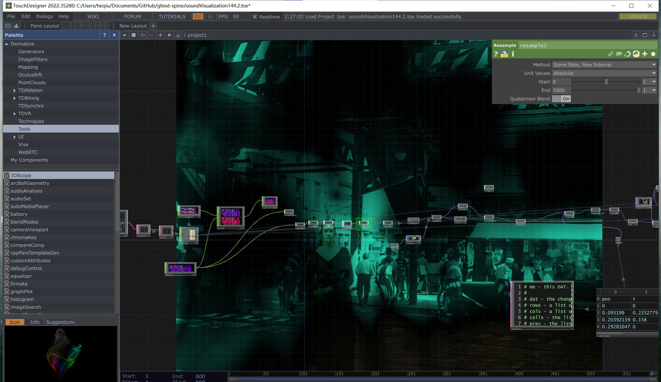The width and height of the screenshot is (661, 382).
Task: Switch to the Suggestions tab
Action: pyautogui.click(x=60, y=322)
